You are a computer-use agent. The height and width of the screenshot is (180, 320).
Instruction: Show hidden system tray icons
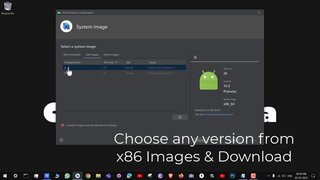pyautogui.click(x=268, y=175)
